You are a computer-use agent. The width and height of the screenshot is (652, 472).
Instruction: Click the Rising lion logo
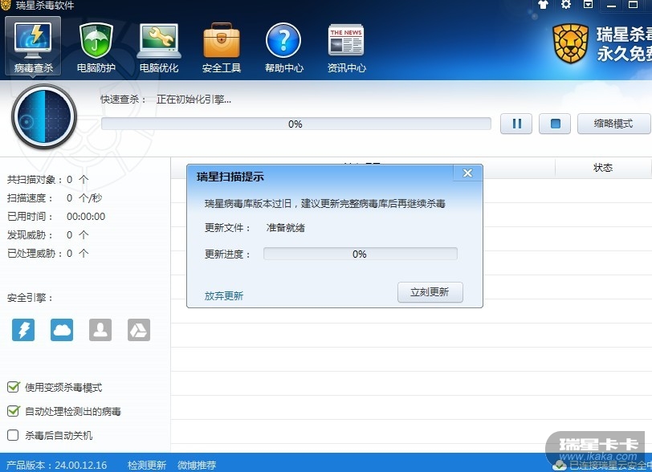click(x=570, y=43)
